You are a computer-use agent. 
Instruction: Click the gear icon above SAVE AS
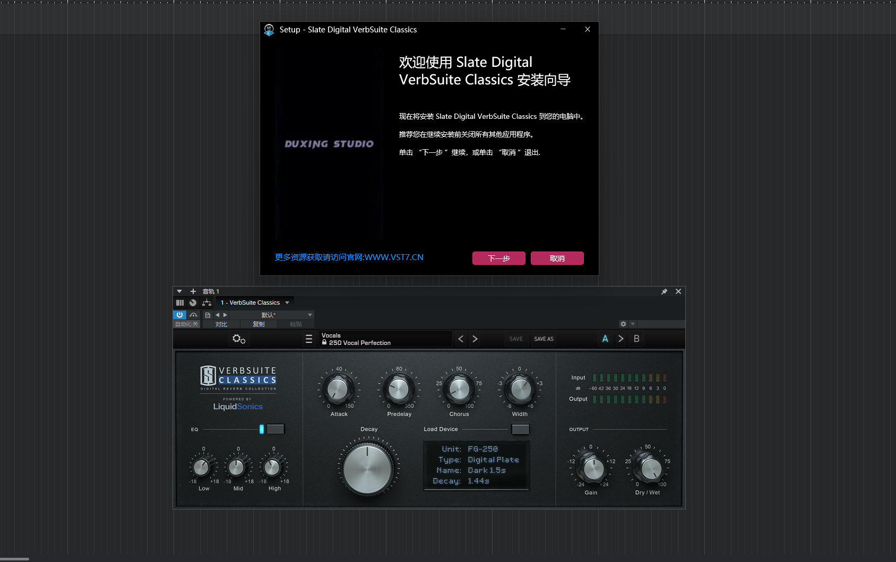[x=623, y=324]
